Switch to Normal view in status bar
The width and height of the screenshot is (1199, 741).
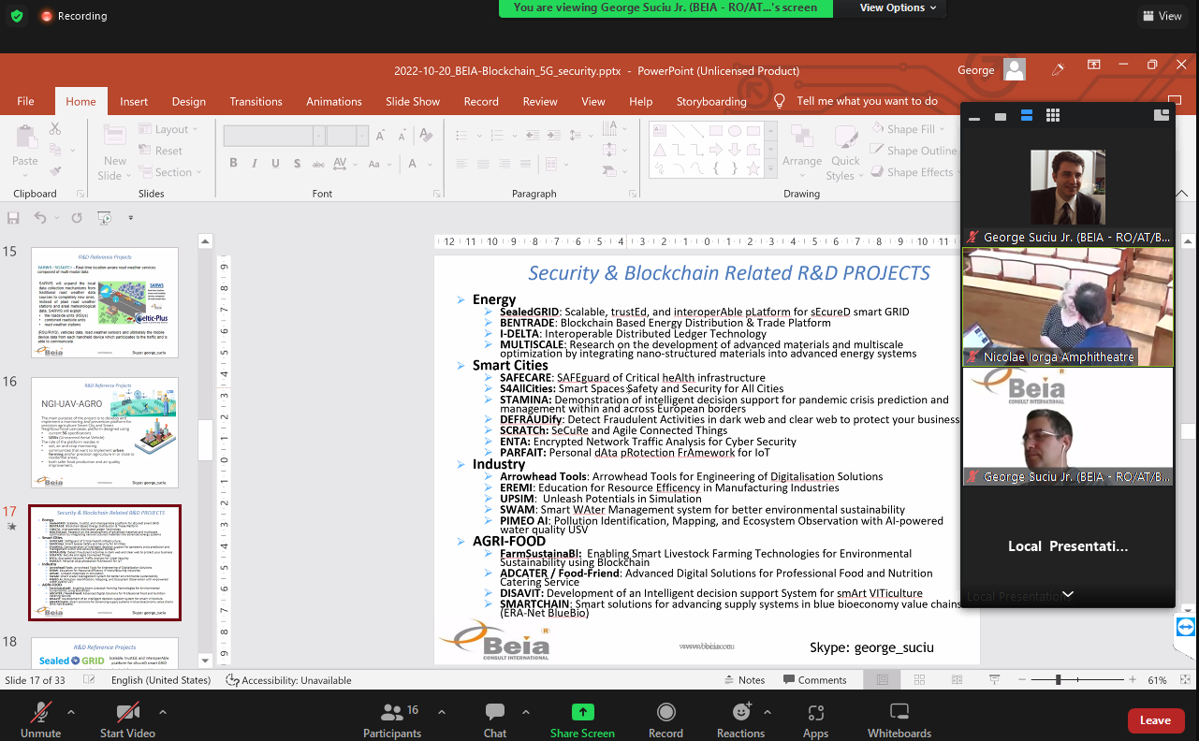[882, 680]
